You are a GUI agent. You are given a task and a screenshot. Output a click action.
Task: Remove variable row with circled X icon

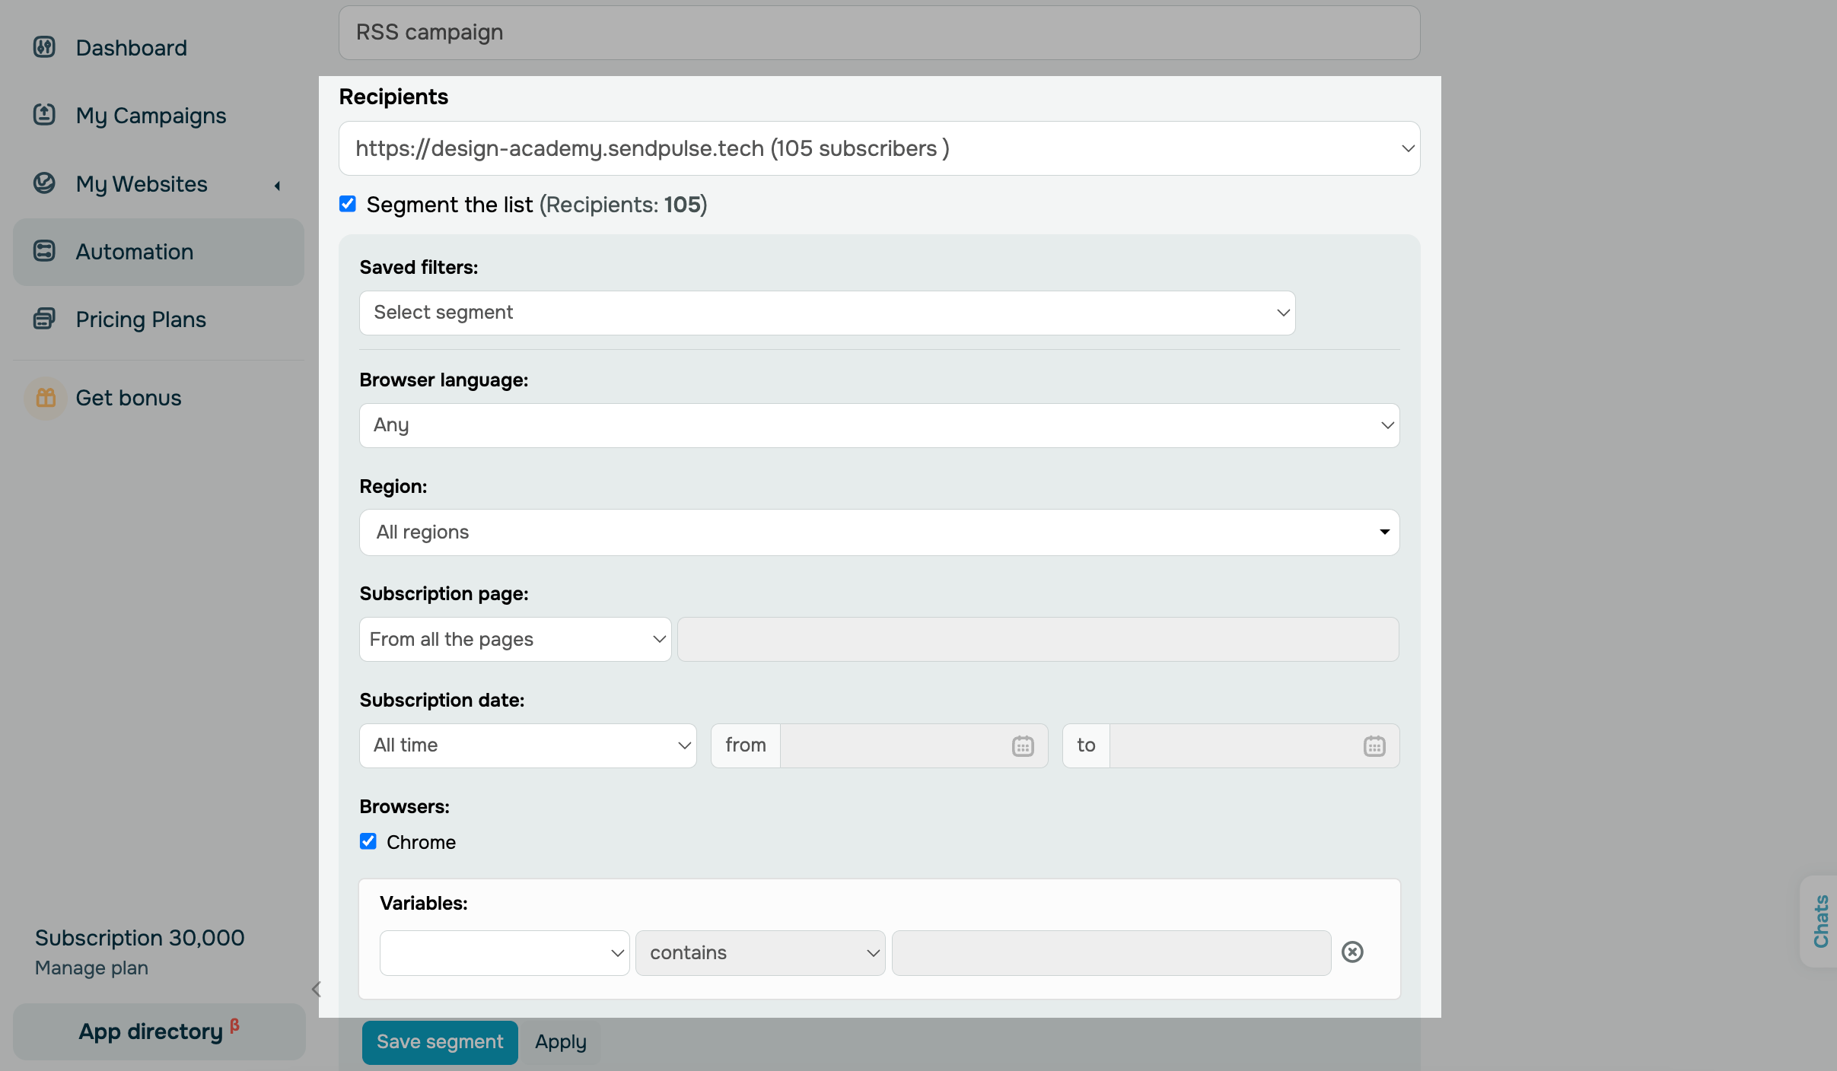pos(1351,952)
